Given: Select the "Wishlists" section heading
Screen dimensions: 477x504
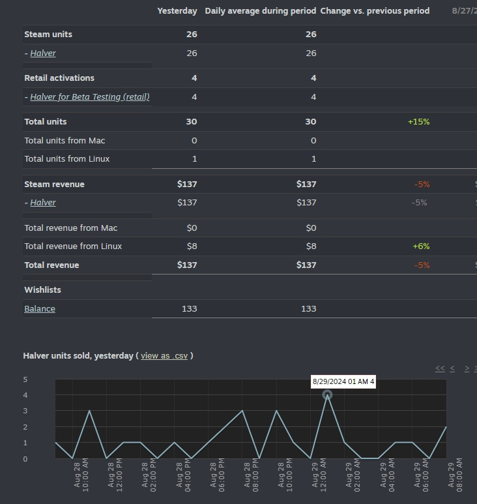Looking at the screenshot, I should [43, 290].
